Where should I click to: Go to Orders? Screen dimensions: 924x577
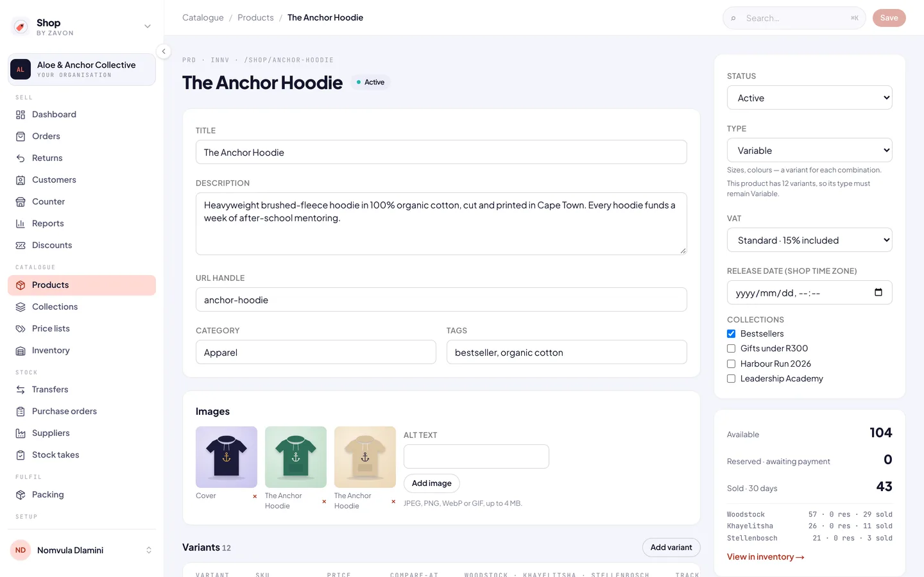click(81, 137)
